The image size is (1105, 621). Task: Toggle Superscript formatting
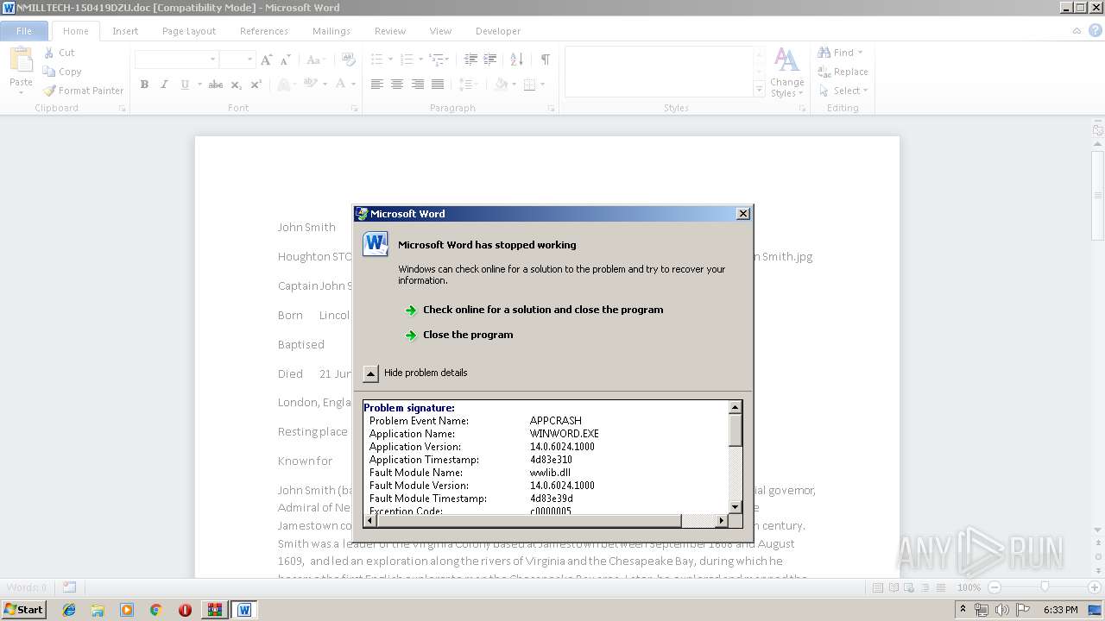[256, 85]
